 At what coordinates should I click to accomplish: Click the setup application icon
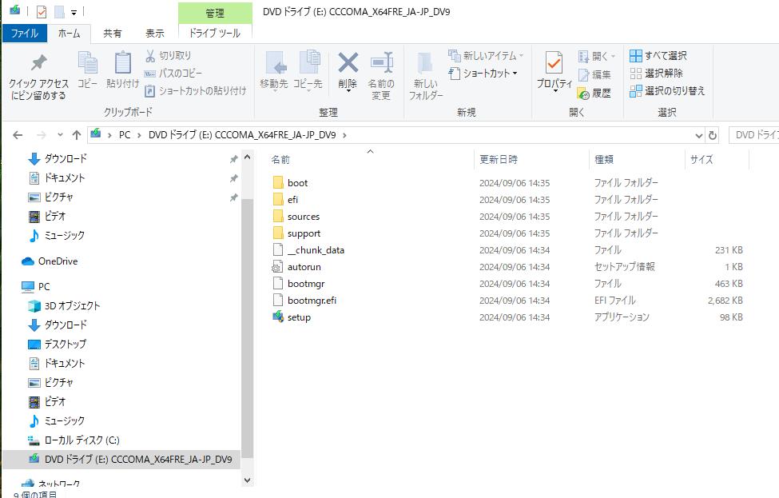[278, 317]
